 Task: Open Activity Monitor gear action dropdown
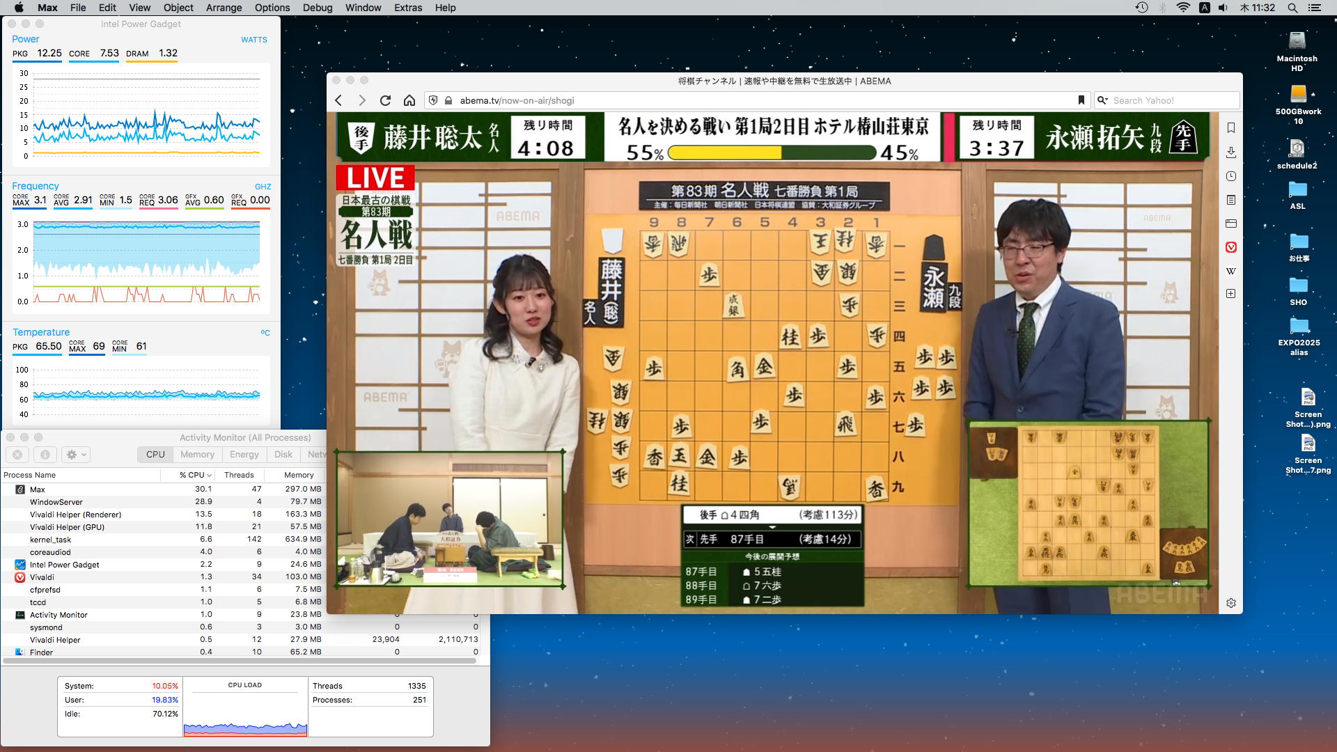click(76, 455)
